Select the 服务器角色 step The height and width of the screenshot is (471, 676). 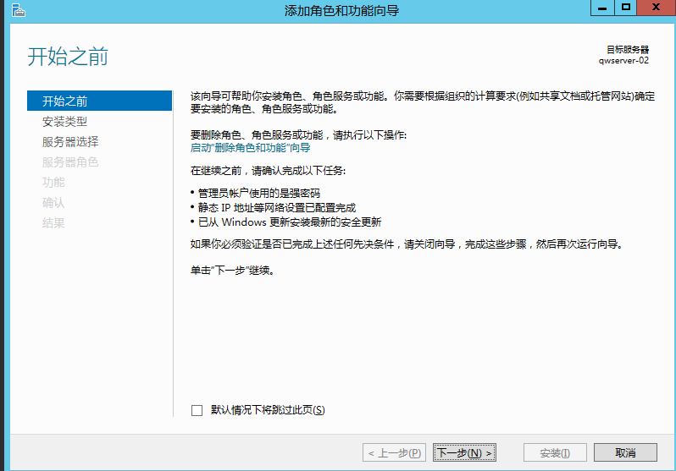[70, 162]
